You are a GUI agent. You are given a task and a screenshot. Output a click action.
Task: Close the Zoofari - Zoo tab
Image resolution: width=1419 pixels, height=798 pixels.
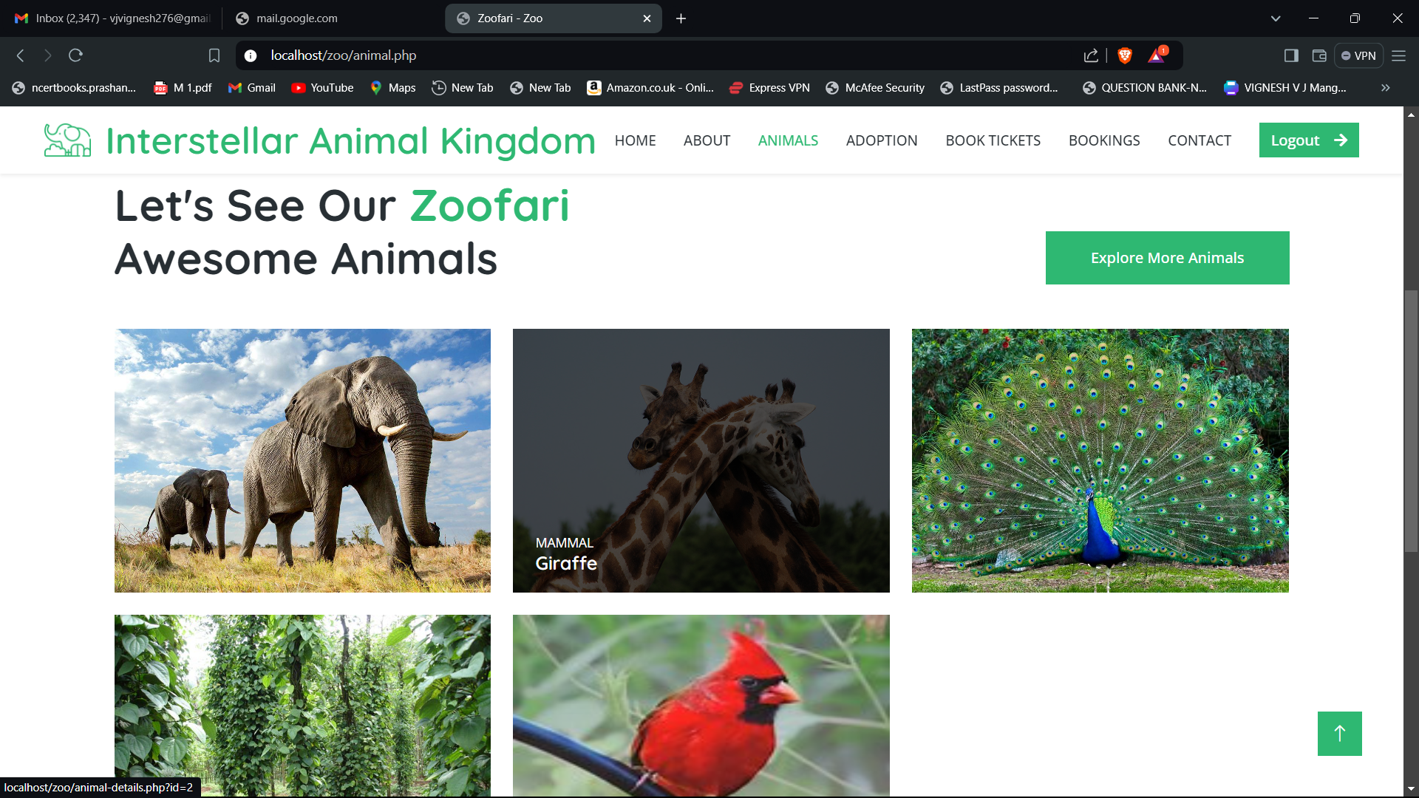(x=647, y=18)
